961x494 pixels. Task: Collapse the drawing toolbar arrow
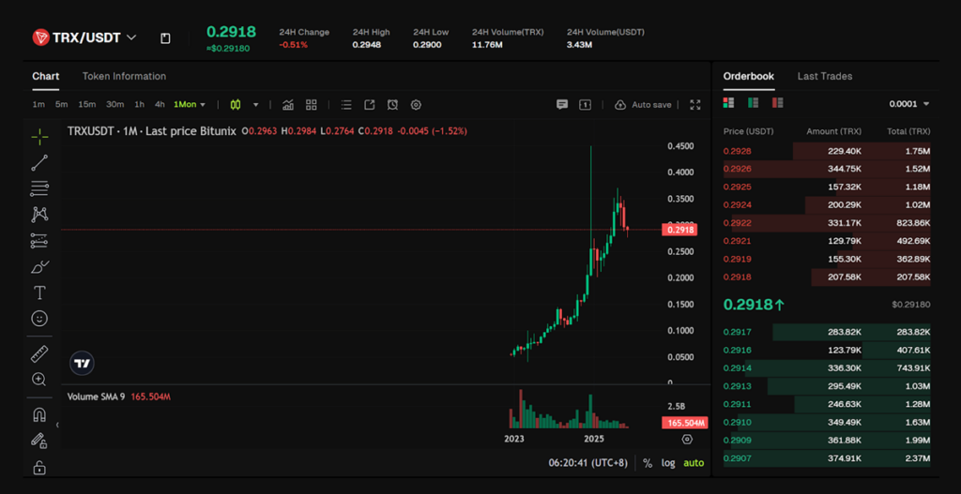(x=57, y=425)
